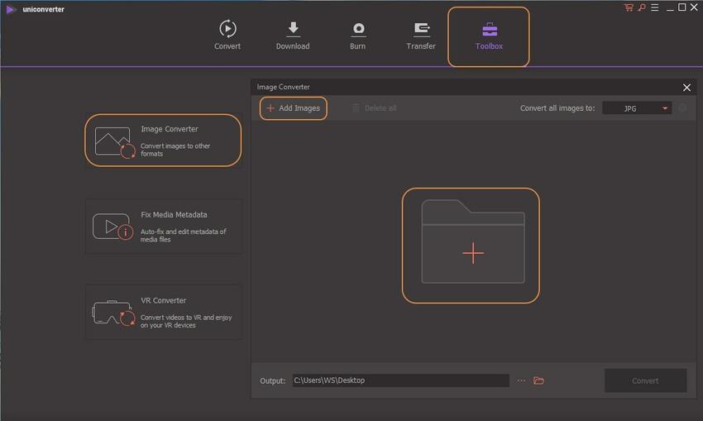Click the settings icon beside JPG dropdown
This screenshot has height=421, width=703.
(x=682, y=108)
